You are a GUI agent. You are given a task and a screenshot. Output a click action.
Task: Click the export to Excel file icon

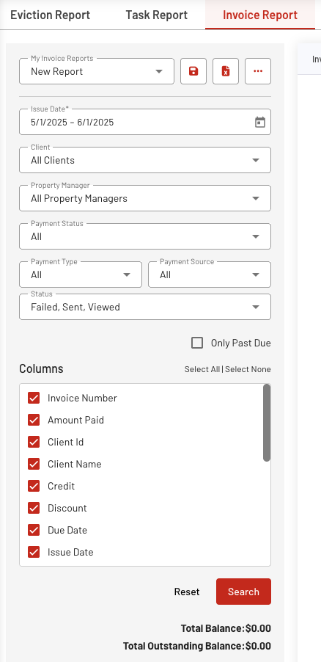point(226,71)
